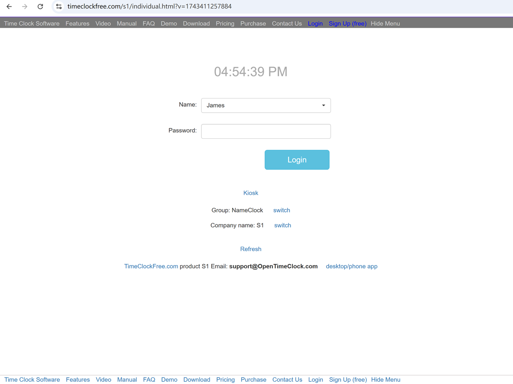Go back with the browser back arrow

pyautogui.click(x=9, y=6)
